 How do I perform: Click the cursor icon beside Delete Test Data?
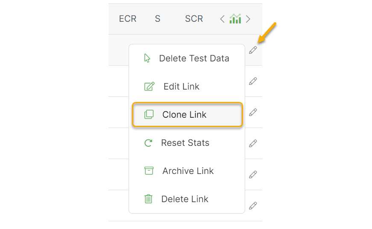[147, 58]
